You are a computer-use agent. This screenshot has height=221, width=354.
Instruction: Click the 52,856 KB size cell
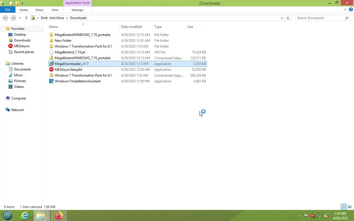coord(199,70)
